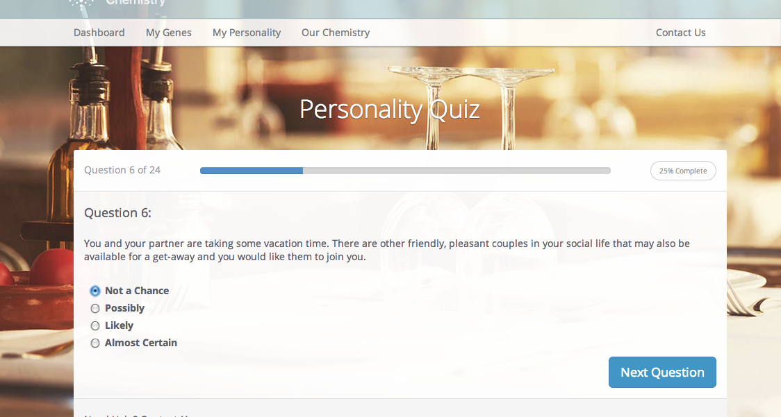Click the 25% Complete badge

click(683, 171)
